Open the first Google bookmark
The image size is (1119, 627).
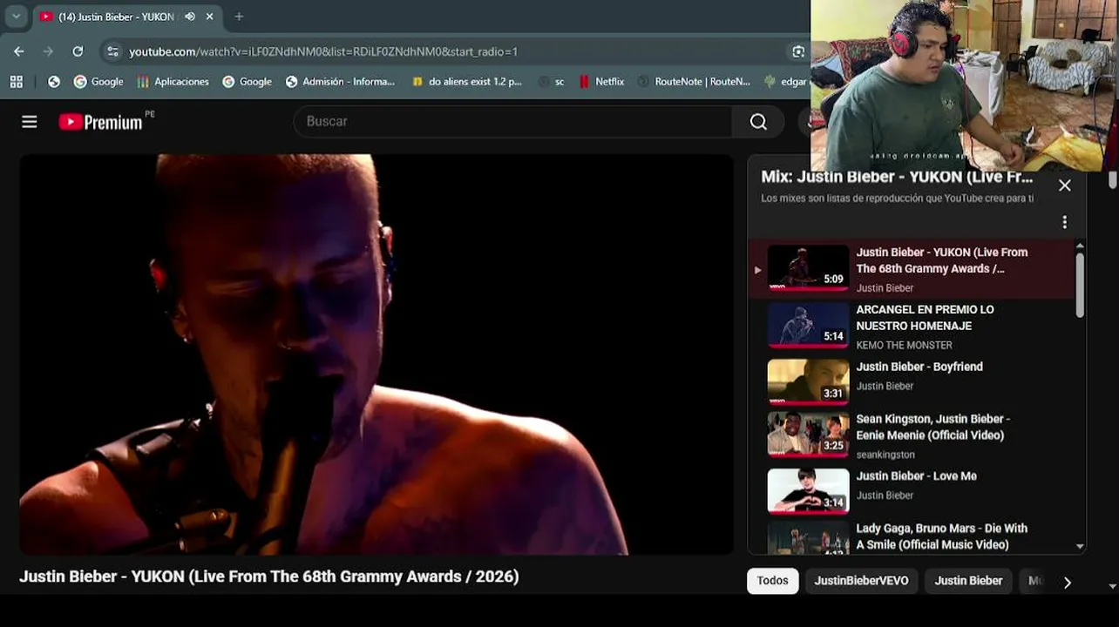tap(98, 81)
